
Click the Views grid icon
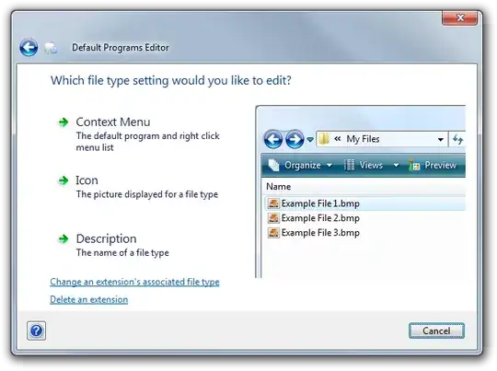pos(349,165)
